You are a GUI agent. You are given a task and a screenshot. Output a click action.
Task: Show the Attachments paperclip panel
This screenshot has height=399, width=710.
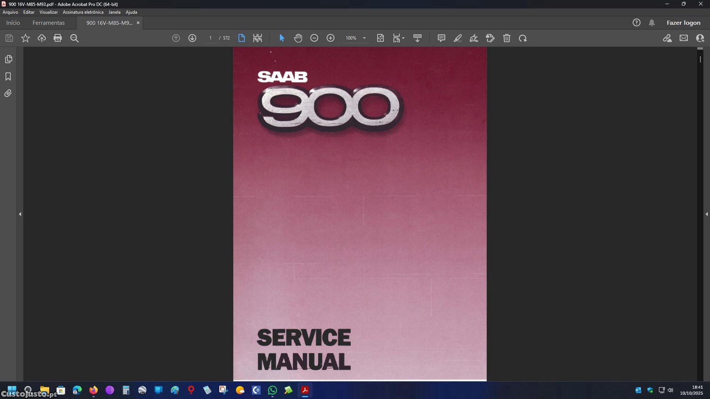coord(8,94)
